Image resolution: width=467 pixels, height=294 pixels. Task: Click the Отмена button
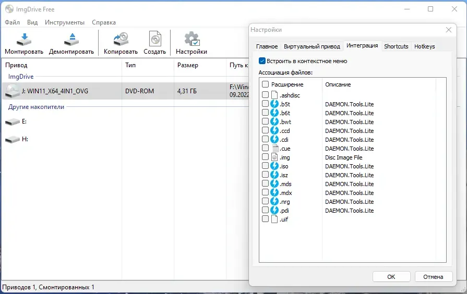(x=434, y=277)
